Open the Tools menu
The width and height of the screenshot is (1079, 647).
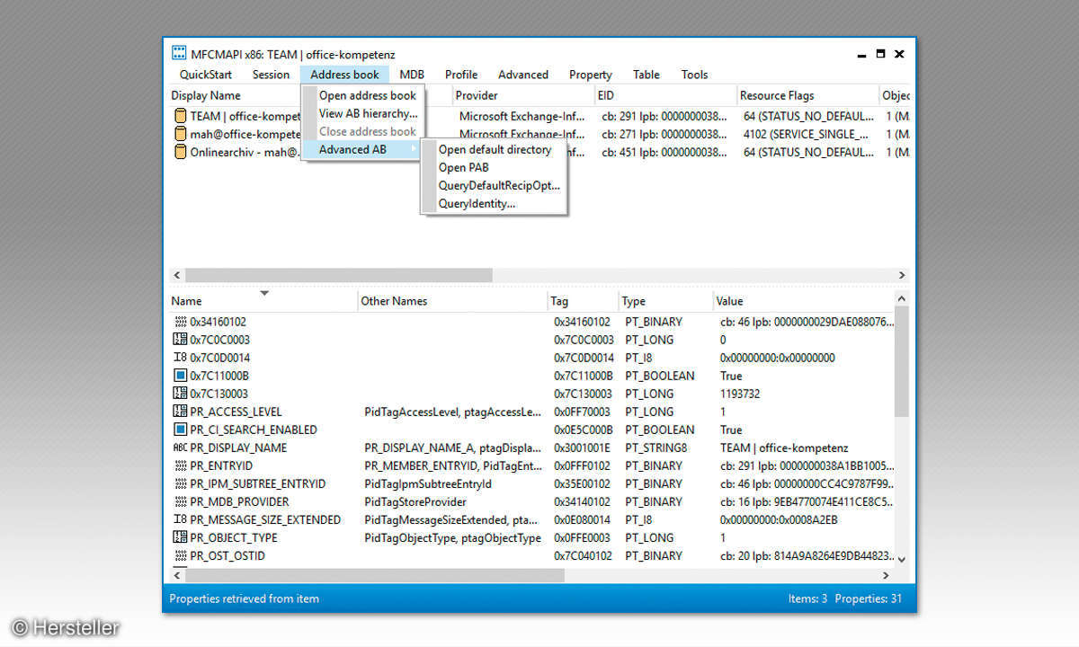coord(694,75)
